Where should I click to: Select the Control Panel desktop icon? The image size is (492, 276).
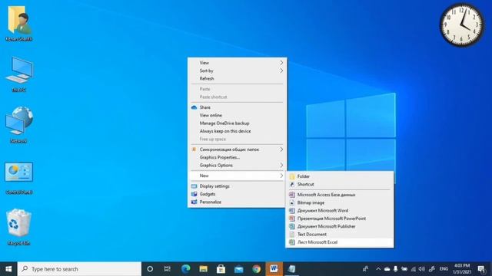18,177
